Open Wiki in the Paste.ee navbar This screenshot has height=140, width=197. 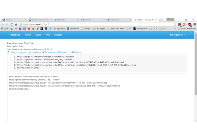coord(48,35)
